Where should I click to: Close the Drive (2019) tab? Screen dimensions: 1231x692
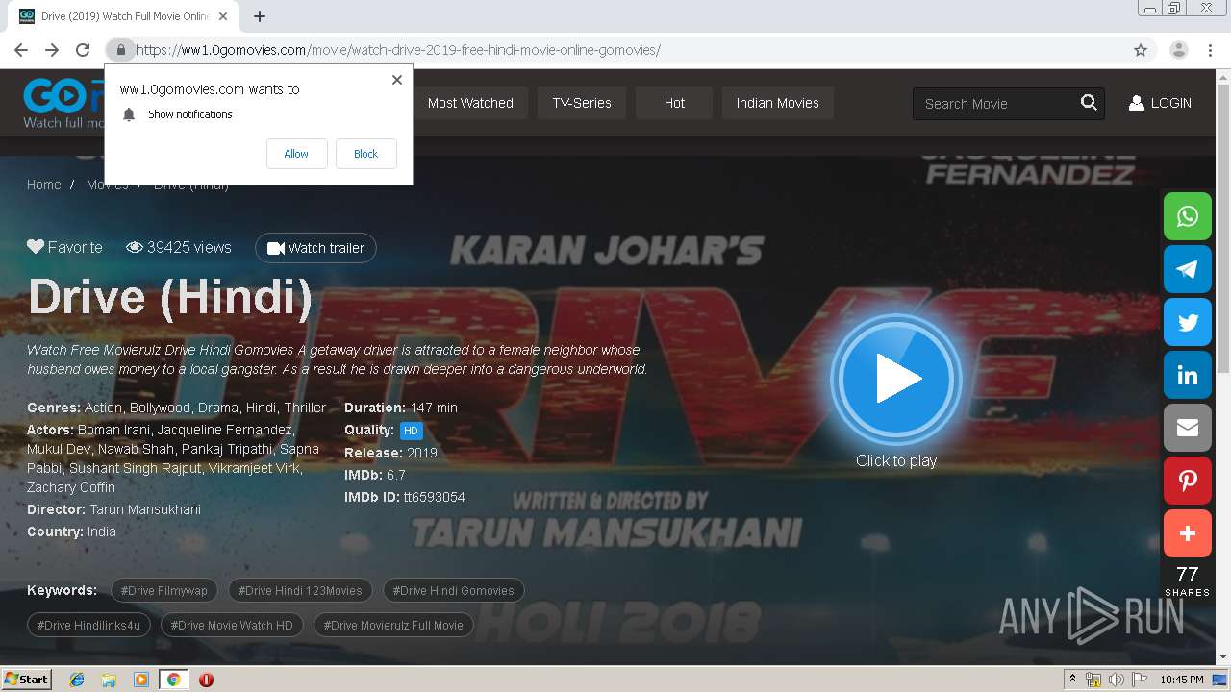223,16
